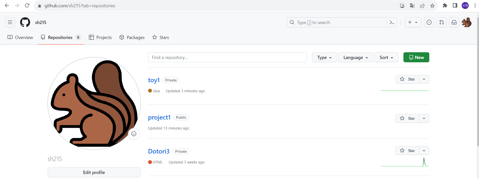
Task: Click the 'Updated 13 minutes ago' text
Action: tap(168, 128)
